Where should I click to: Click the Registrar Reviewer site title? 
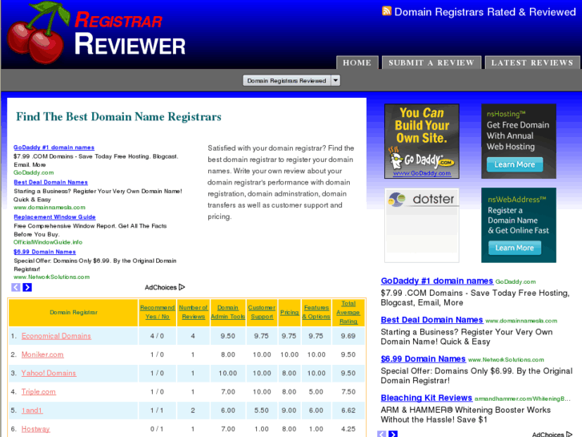130,34
